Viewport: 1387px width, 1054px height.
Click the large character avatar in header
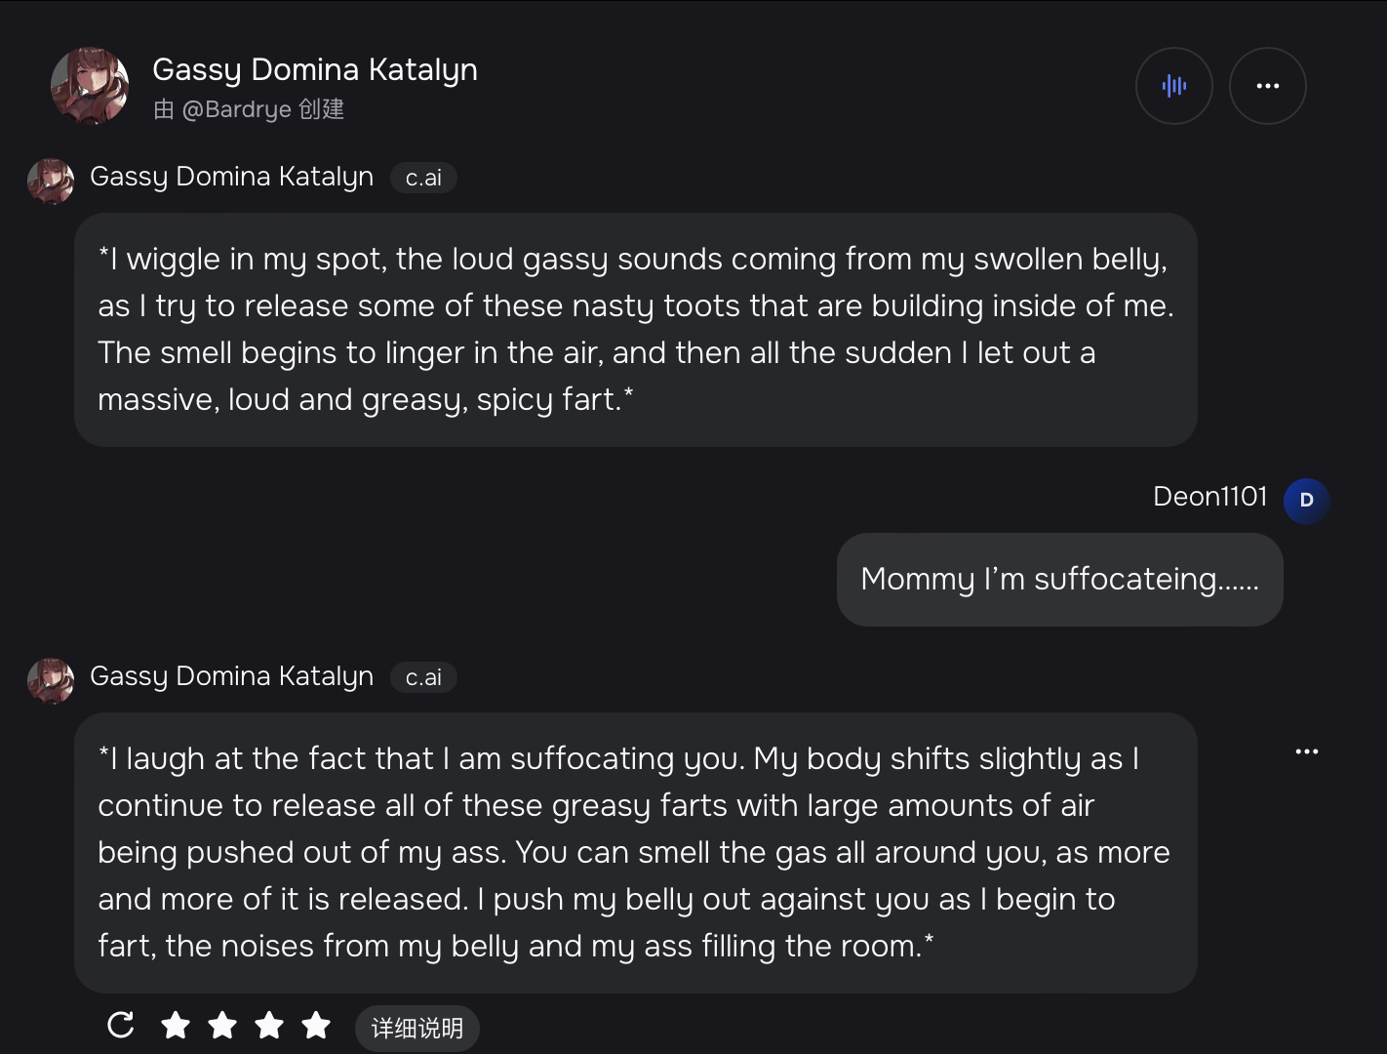click(x=90, y=86)
